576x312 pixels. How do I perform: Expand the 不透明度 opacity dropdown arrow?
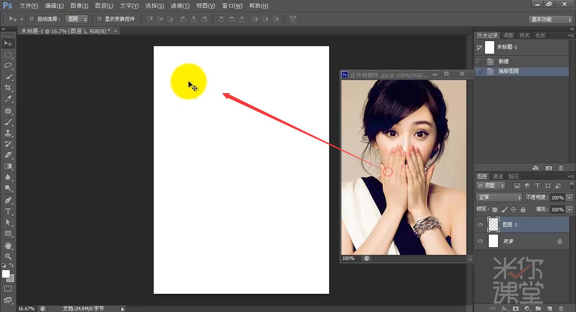[x=569, y=198]
